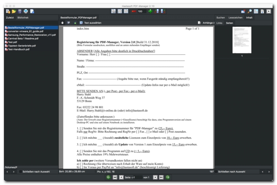The height and width of the screenshot is (185, 277).
Task: Select the page 1 thumbnail
Action: click(x=242, y=40)
